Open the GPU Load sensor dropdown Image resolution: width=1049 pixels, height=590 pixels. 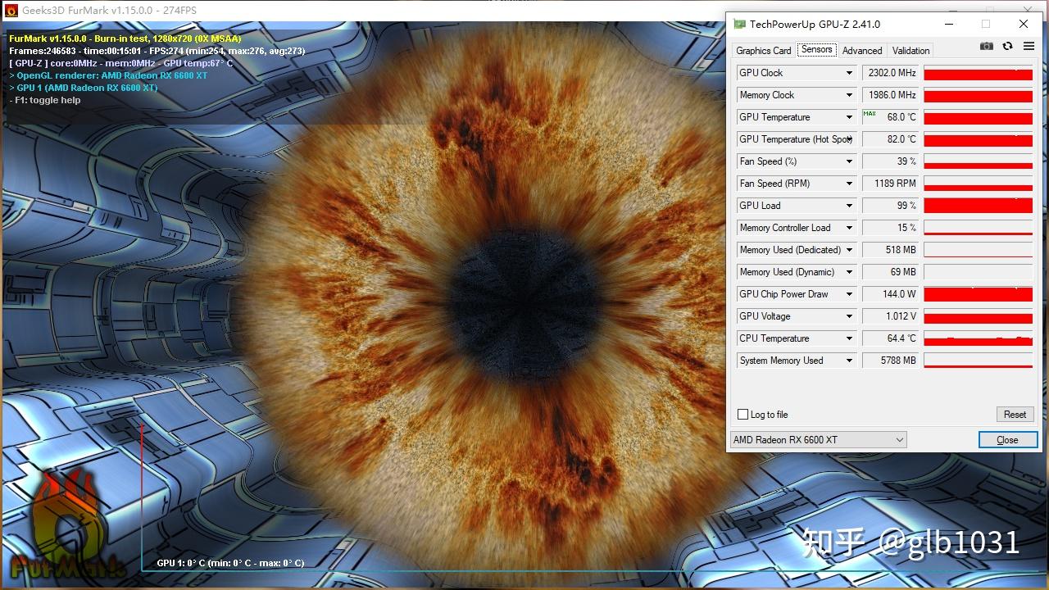click(x=849, y=206)
